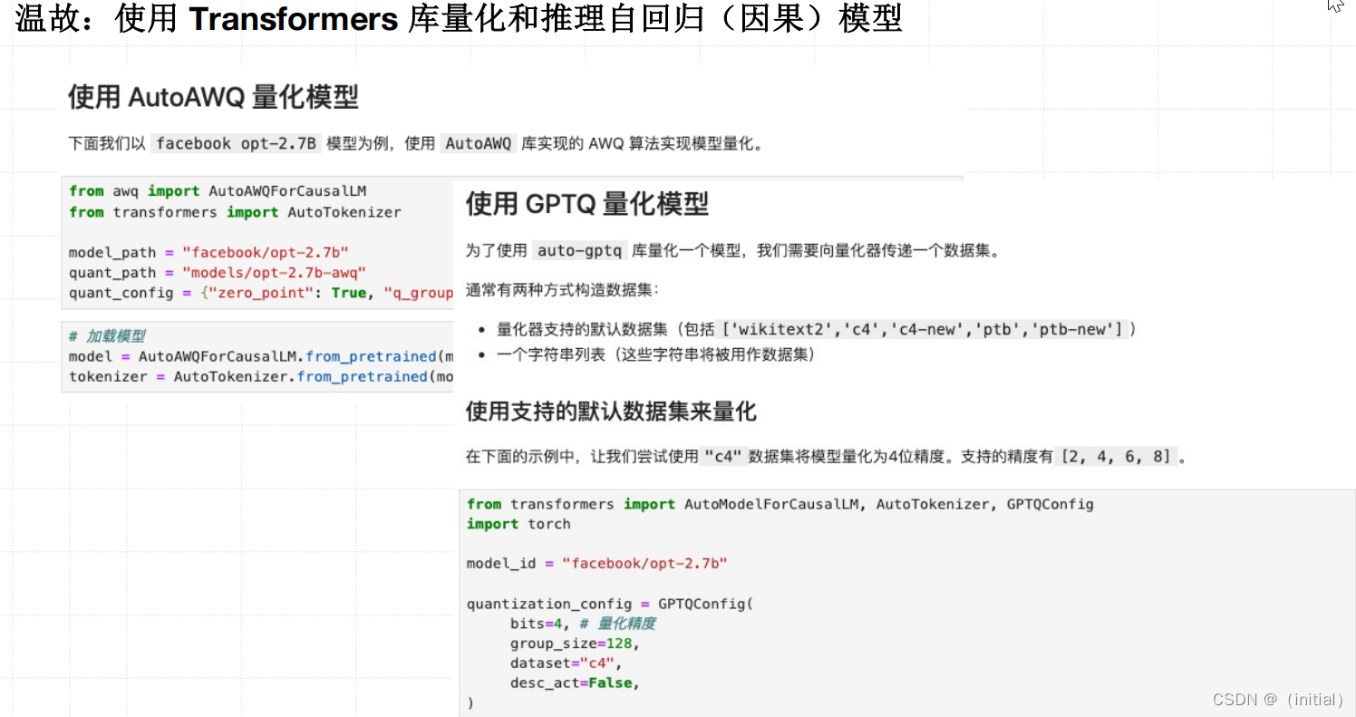1356x717 pixels.
Task: Click the model_id 'facebook/opt-2.7b' line
Action: point(597,564)
